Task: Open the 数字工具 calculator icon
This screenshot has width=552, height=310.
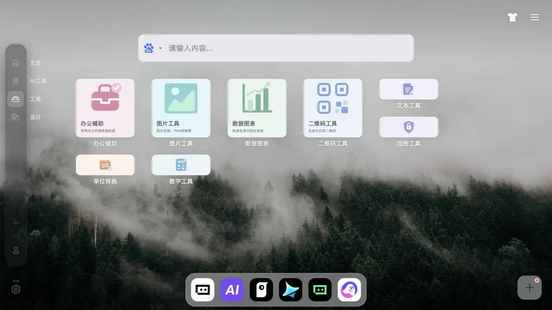Action: (x=181, y=165)
